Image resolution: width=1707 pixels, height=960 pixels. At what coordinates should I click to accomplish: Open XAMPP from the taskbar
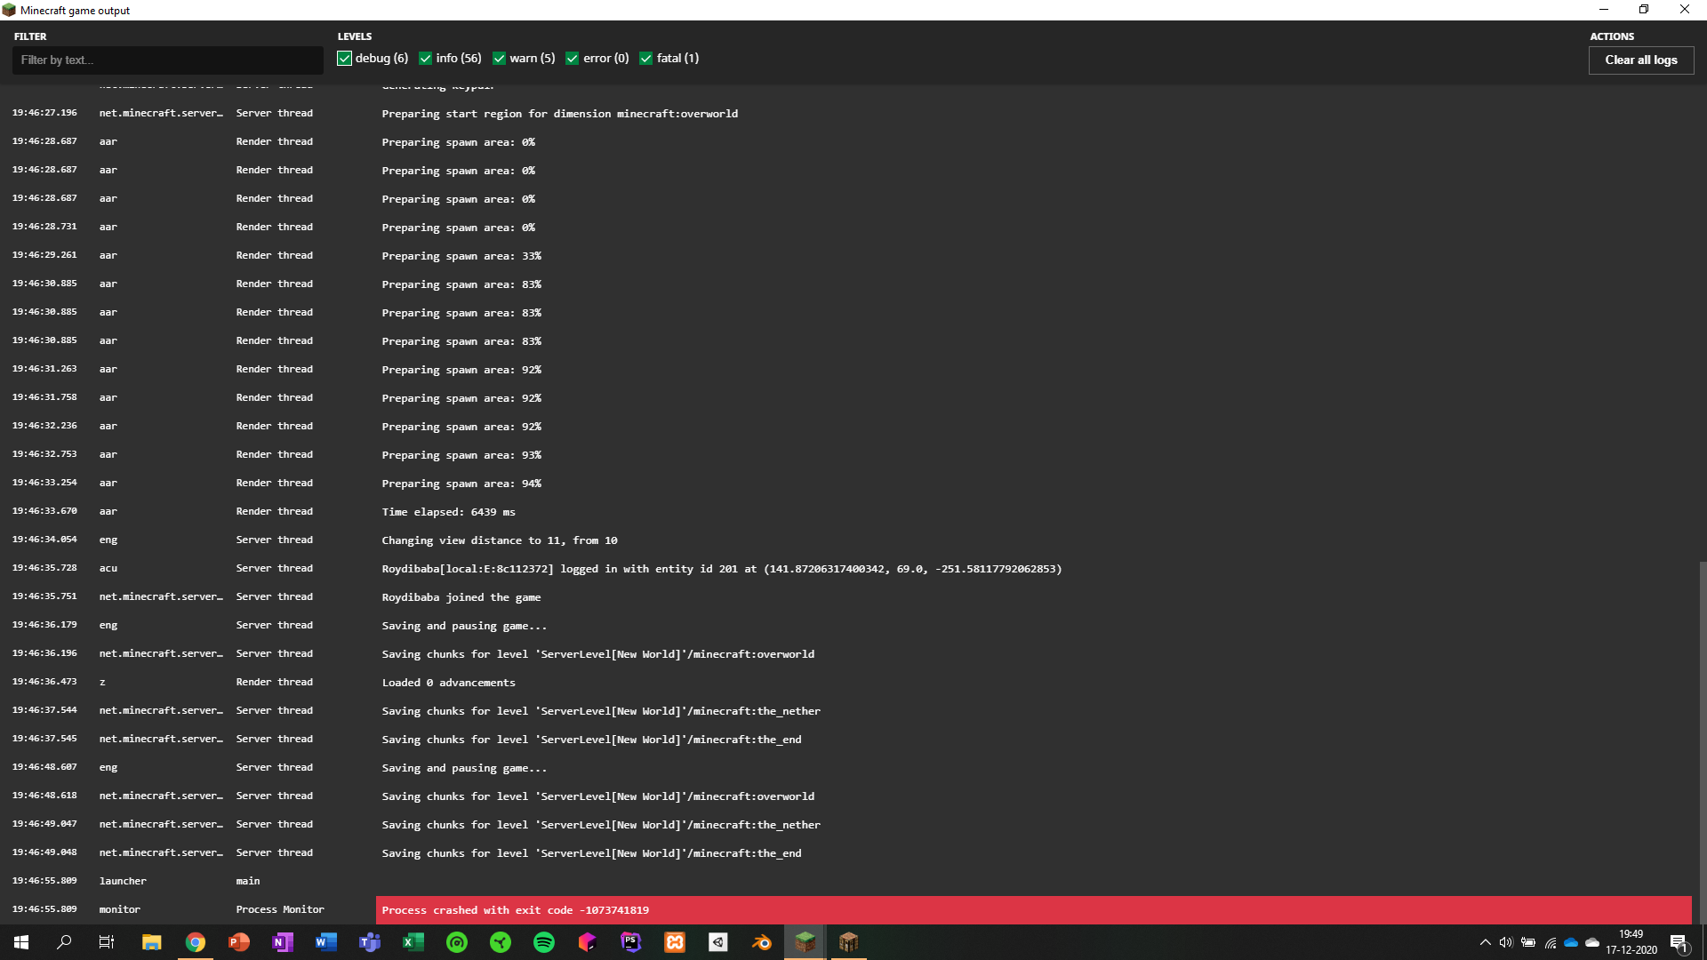[675, 942]
